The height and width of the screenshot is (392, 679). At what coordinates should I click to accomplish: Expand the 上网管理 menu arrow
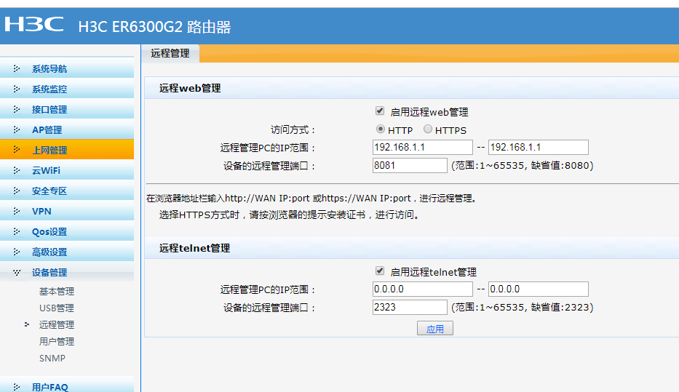click(17, 150)
